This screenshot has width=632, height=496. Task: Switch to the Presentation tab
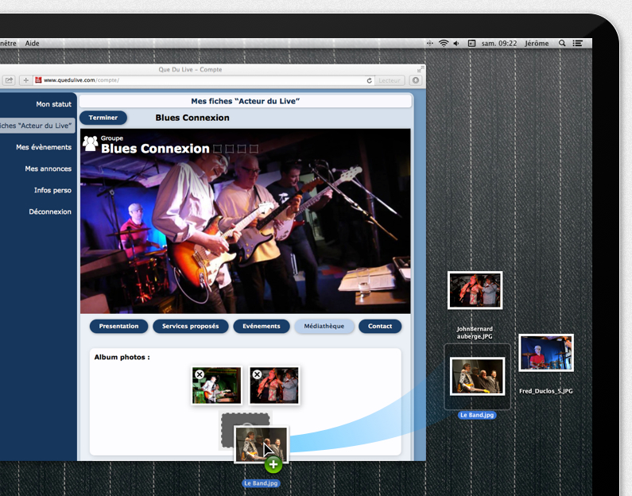pyautogui.click(x=118, y=326)
